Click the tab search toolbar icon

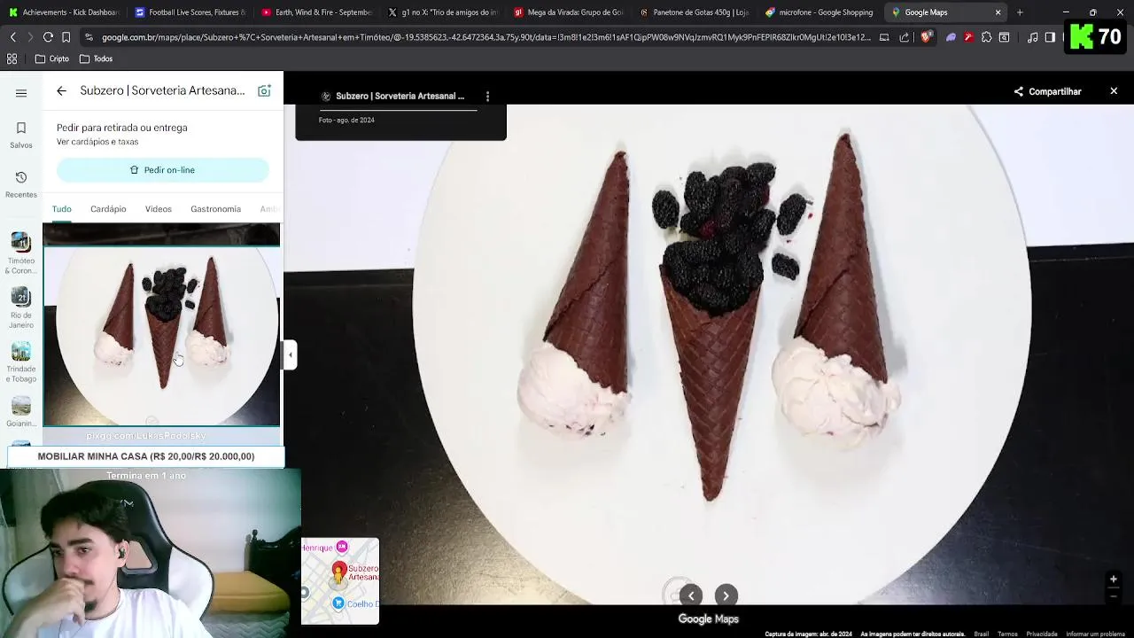pyautogui.click(x=1004, y=37)
